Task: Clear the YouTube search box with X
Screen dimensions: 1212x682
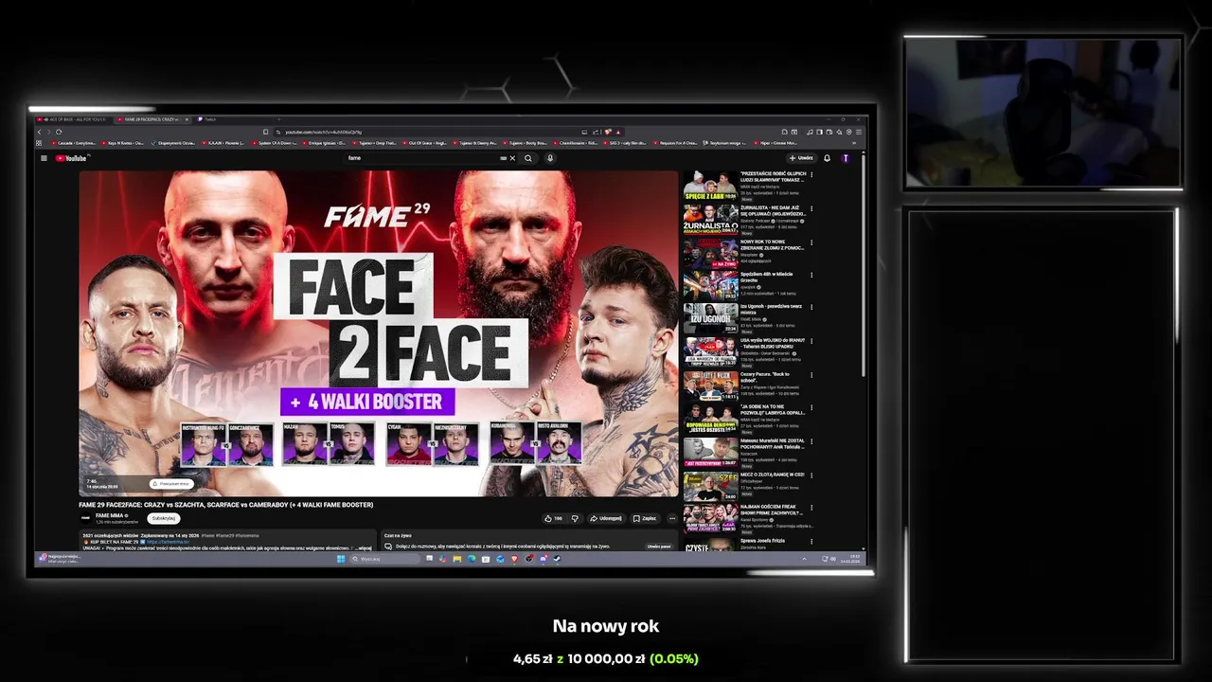Action: pyautogui.click(x=512, y=158)
